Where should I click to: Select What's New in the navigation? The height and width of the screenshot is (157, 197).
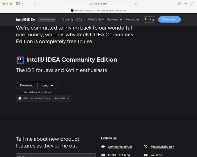click(x=96, y=19)
